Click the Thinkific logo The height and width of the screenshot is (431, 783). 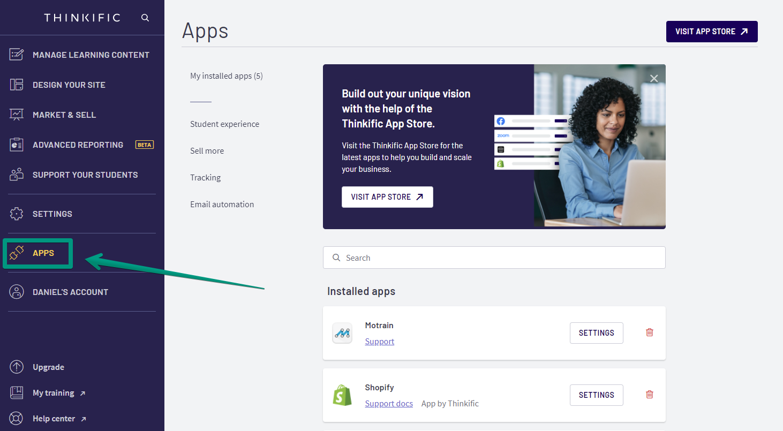point(82,18)
